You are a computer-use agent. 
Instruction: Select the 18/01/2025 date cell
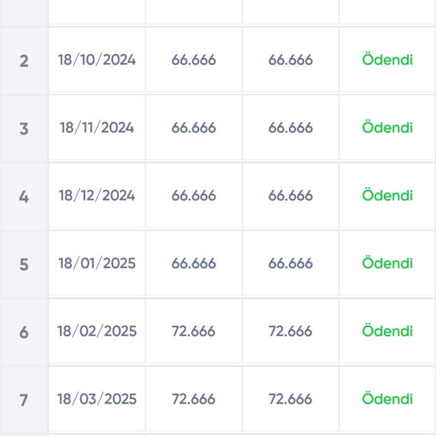click(97, 263)
